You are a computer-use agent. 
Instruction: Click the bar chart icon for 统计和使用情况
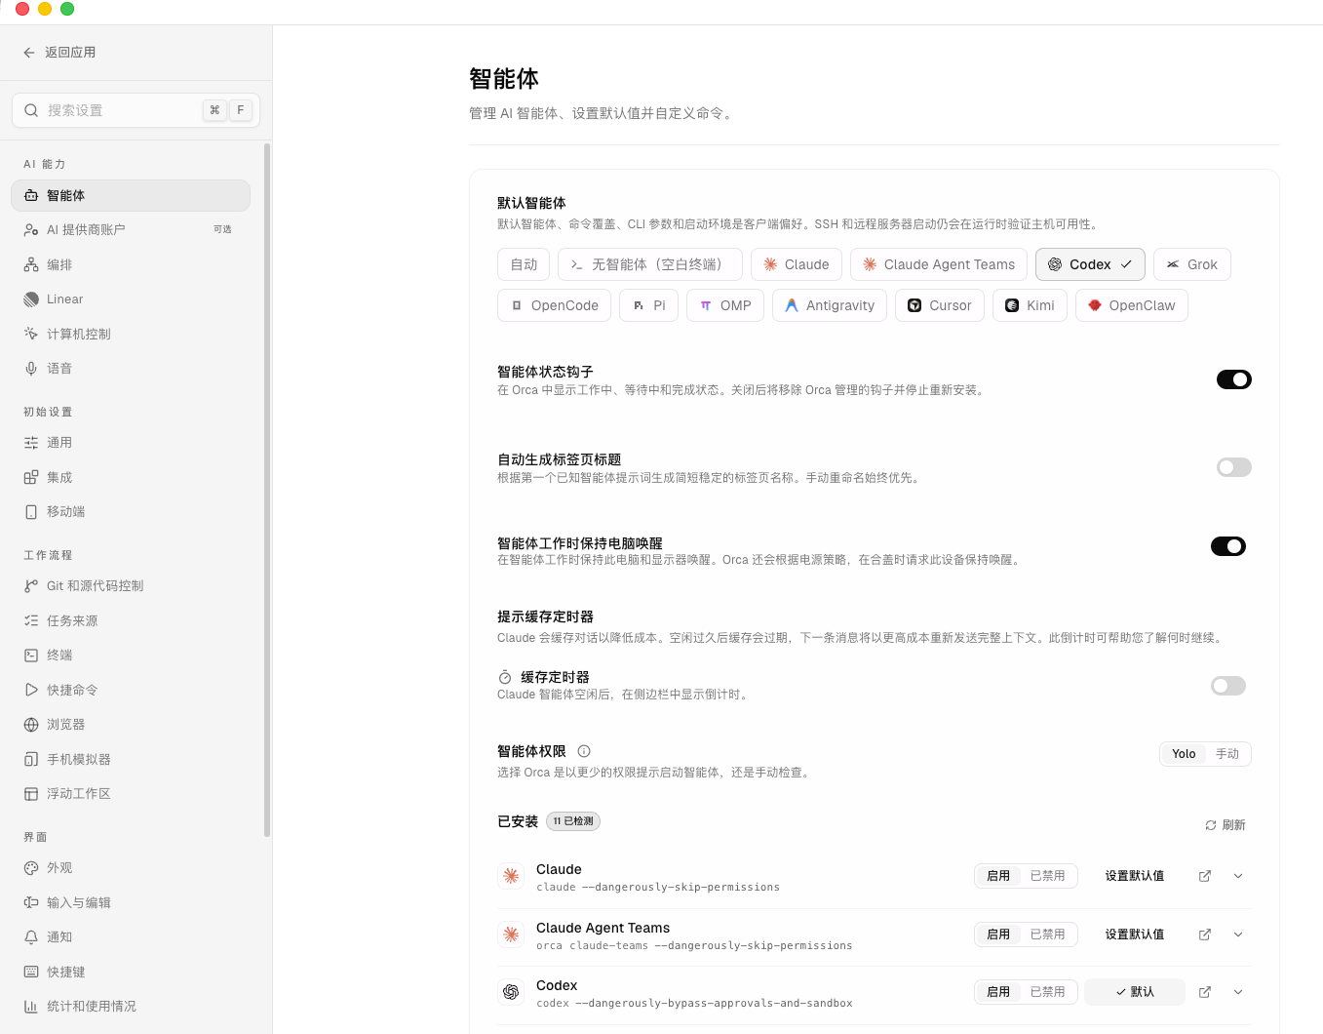[x=31, y=1007]
